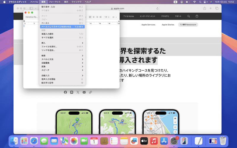Expand the 自動入力 submenu
Image resolution: width=237 pixels, height=148 pixels.
pyautogui.click(x=62, y=75)
